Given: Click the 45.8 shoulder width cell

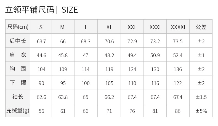Looking at the screenshot, I should point(63,55).
